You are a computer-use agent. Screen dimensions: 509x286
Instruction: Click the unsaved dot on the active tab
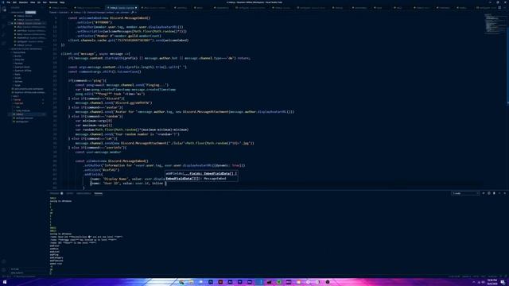click(x=136, y=7)
